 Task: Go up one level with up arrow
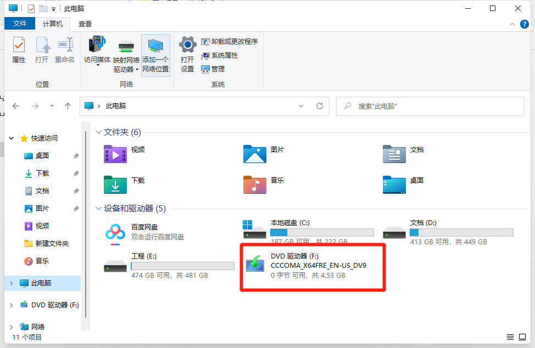pos(68,106)
